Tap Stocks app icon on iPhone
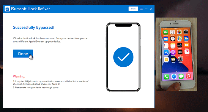208x112 pixels. click(180, 45)
